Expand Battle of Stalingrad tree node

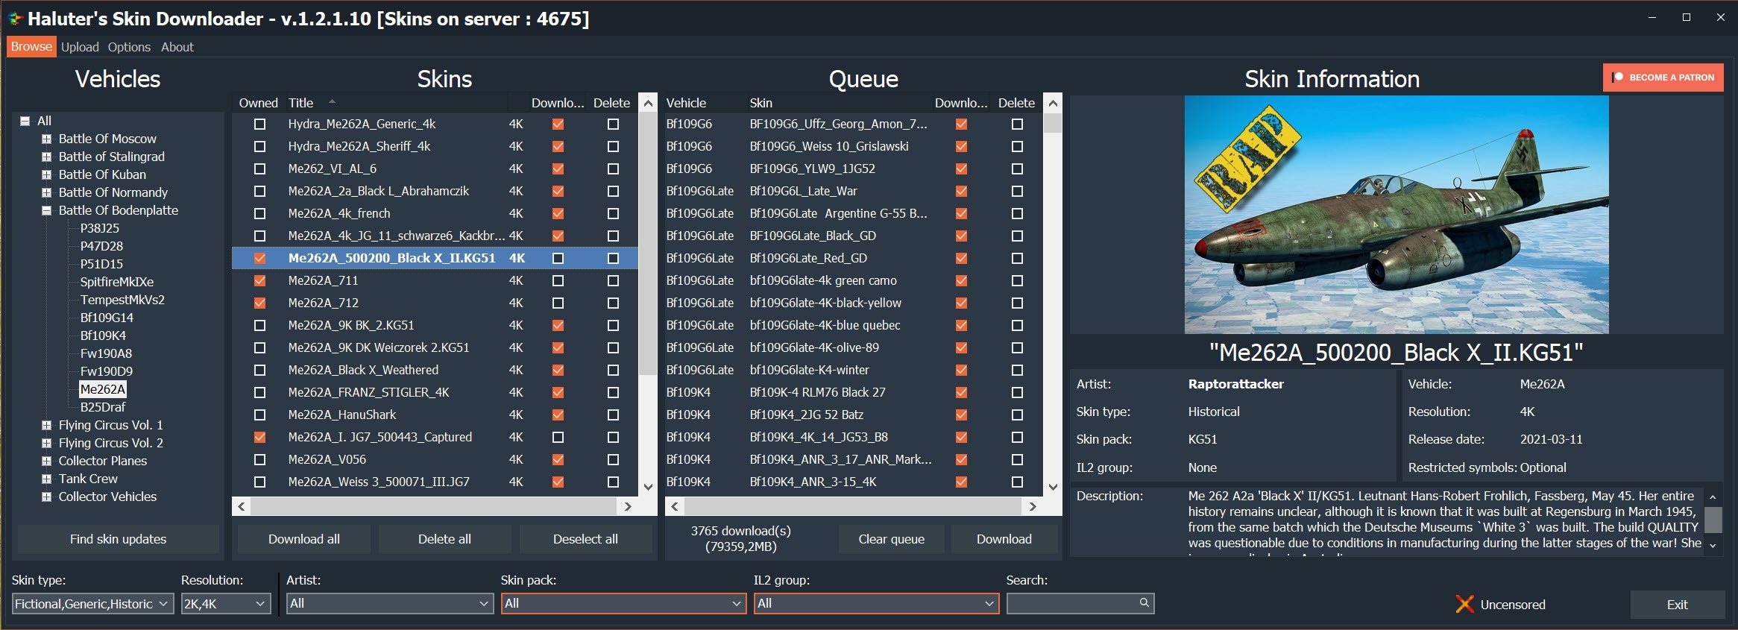coord(46,157)
